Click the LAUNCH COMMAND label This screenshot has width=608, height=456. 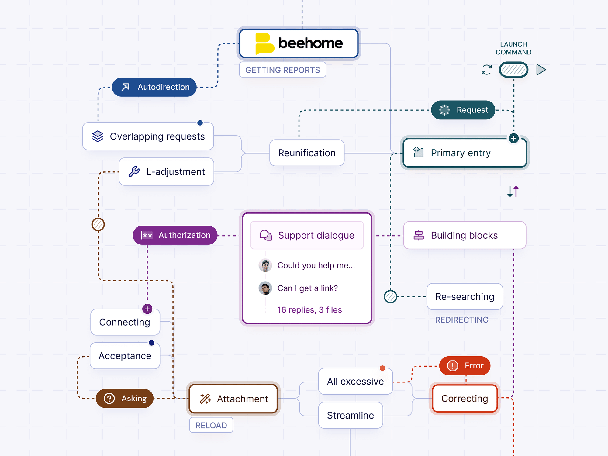click(513, 48)
